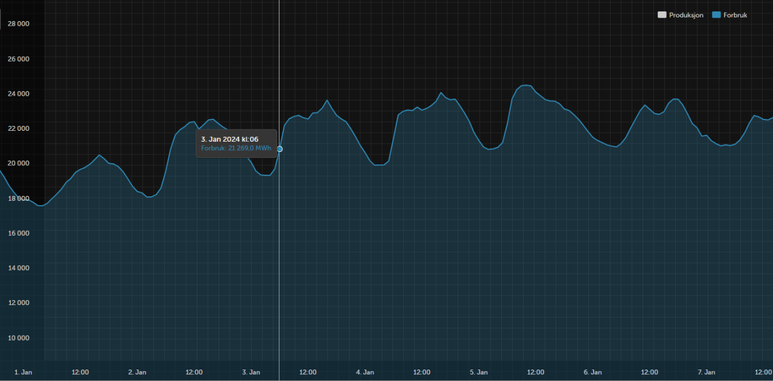Click tooltip value 'Forbruk: 21 269.0 MWh'

click(236, 148)
